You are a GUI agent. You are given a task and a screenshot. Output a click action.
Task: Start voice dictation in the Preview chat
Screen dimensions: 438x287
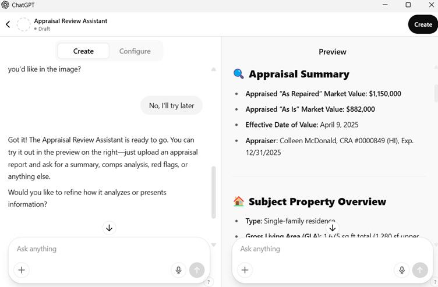tap(401, 270)
